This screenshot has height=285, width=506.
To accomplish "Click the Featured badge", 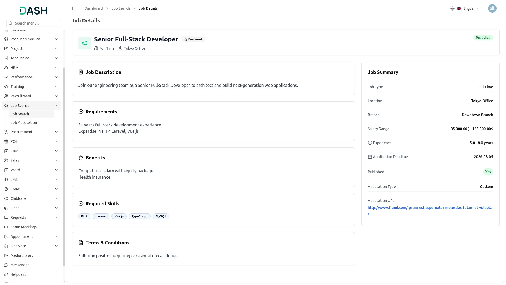I will coord(193,39).
